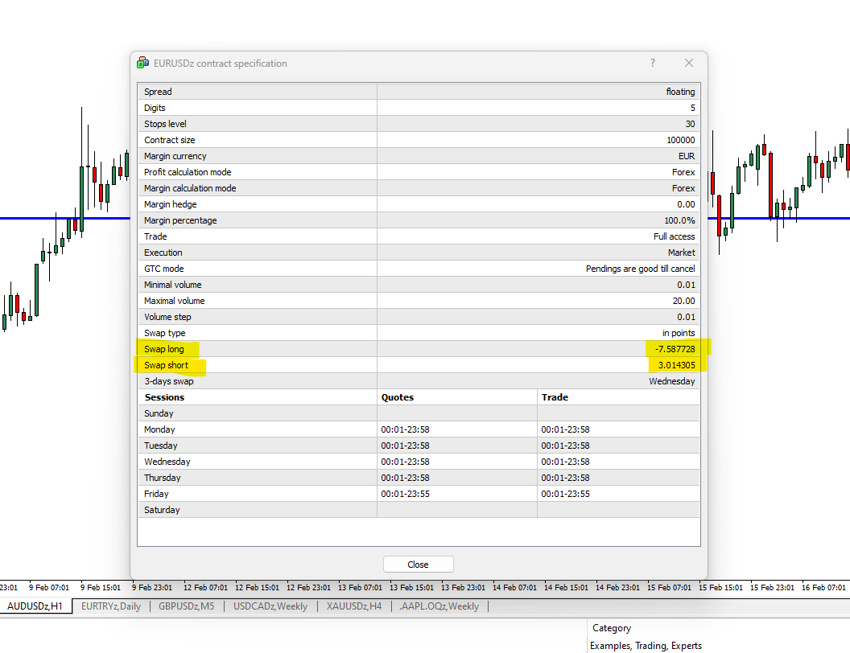Click the Minimal volume row label
This screenshot has height=653, width=850.
[x=172, y=285]
